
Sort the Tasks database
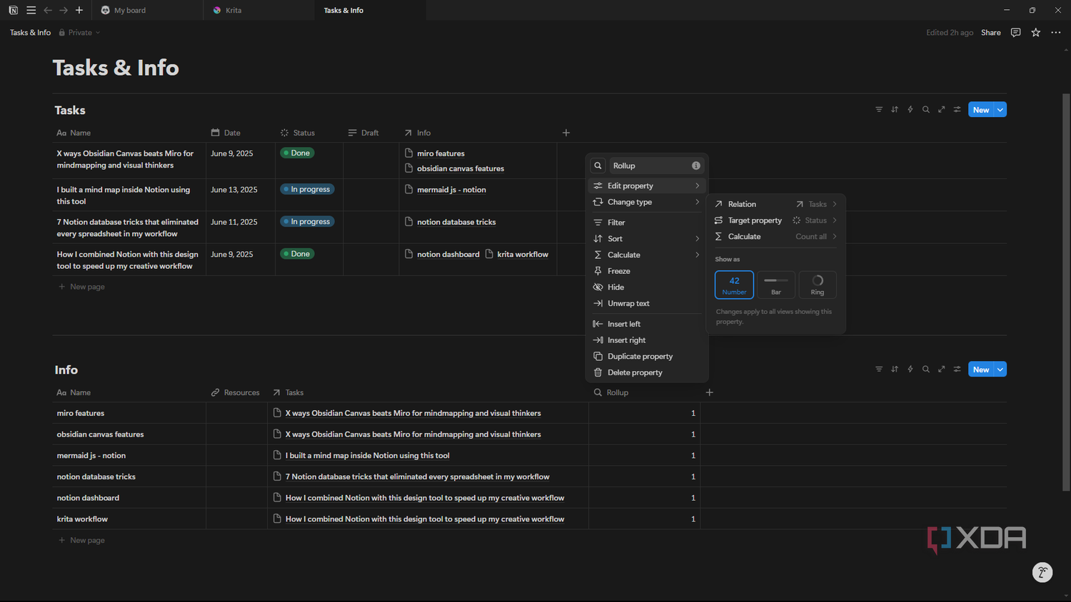point(895,110)
